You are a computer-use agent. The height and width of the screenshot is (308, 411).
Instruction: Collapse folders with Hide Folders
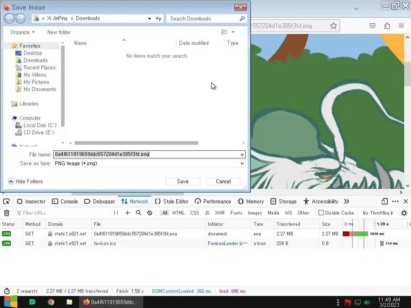(x=25, y=181)
